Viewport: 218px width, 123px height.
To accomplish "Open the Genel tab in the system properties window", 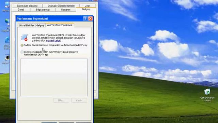I will point(21,10).
